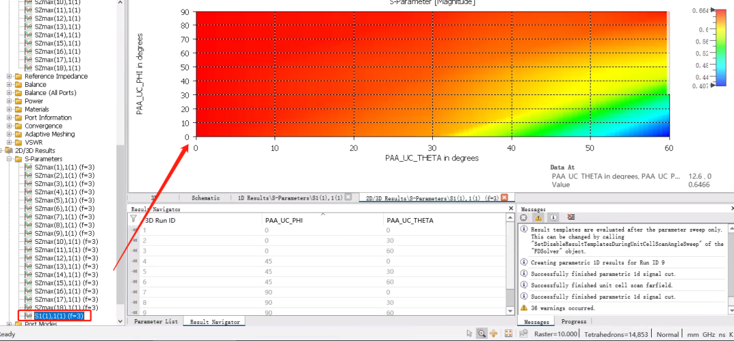Expand the Adaptive Meshing folder
Image resolution: width=734 pixels, height=341 pixels.
coord(9,134)
